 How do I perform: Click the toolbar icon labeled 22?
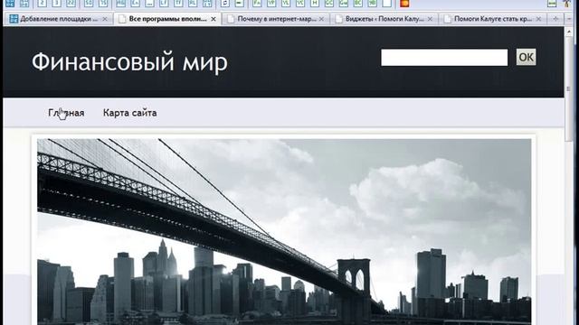point(71,4)
